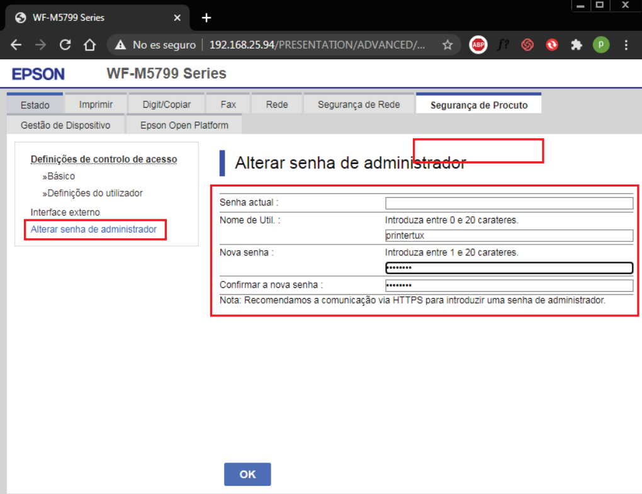642x494 pixels.
Task: Open Chrome three-dot menu
Action: [x=626, y=45]
